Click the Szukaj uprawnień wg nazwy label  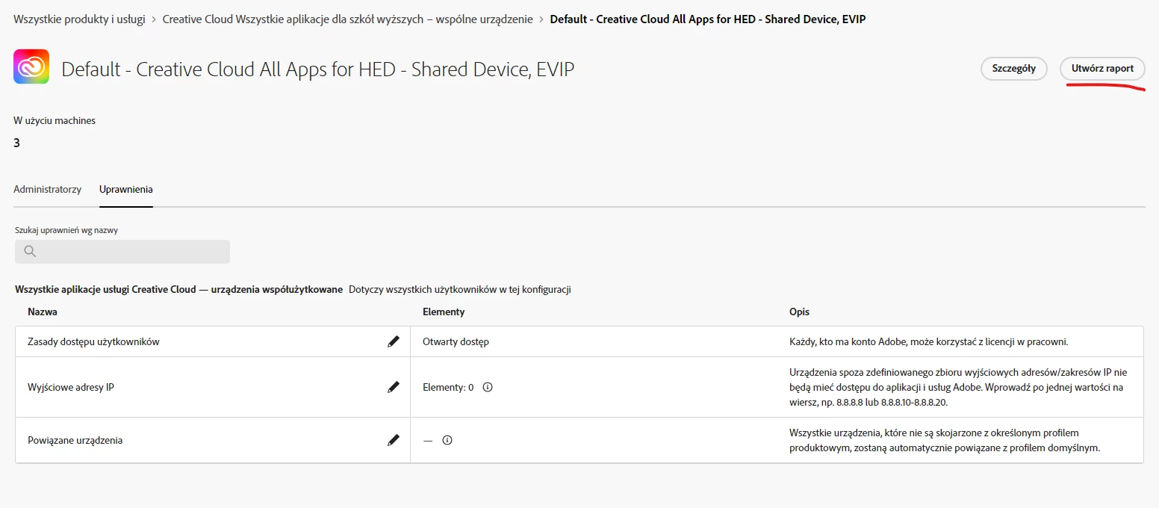click(66, 230)
